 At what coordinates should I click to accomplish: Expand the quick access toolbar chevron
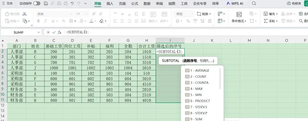pos(85,3)
